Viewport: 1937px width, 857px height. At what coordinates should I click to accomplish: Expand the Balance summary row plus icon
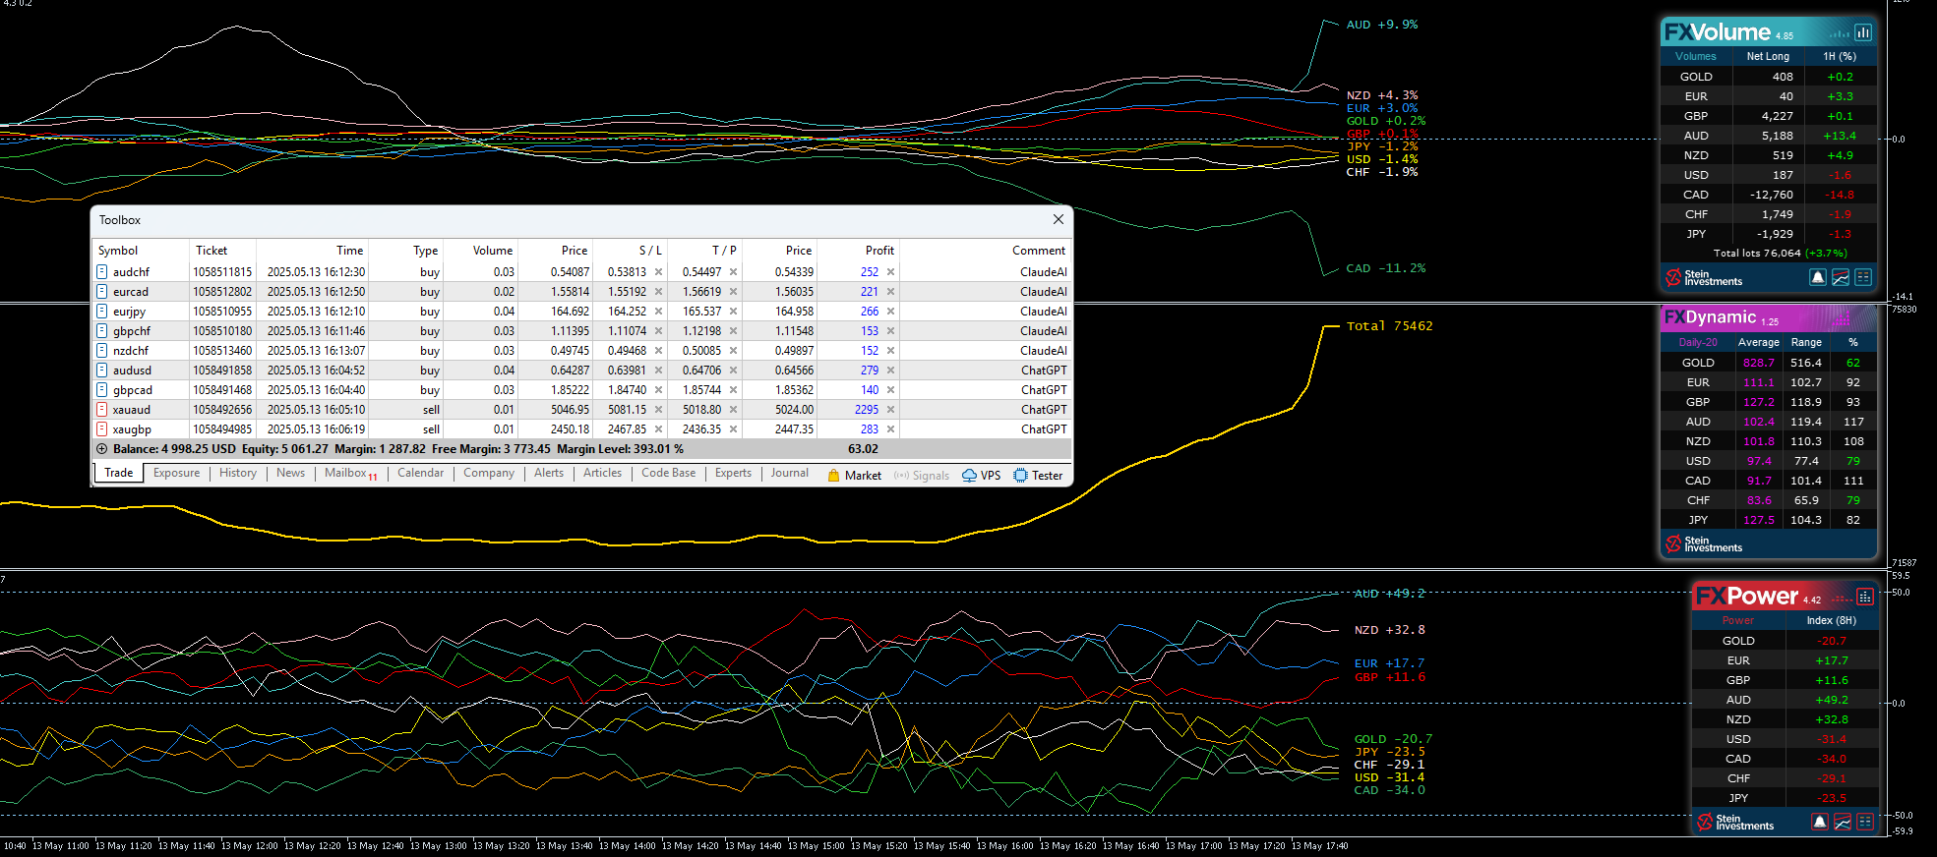pyautogui.click(x=101, y=449)
